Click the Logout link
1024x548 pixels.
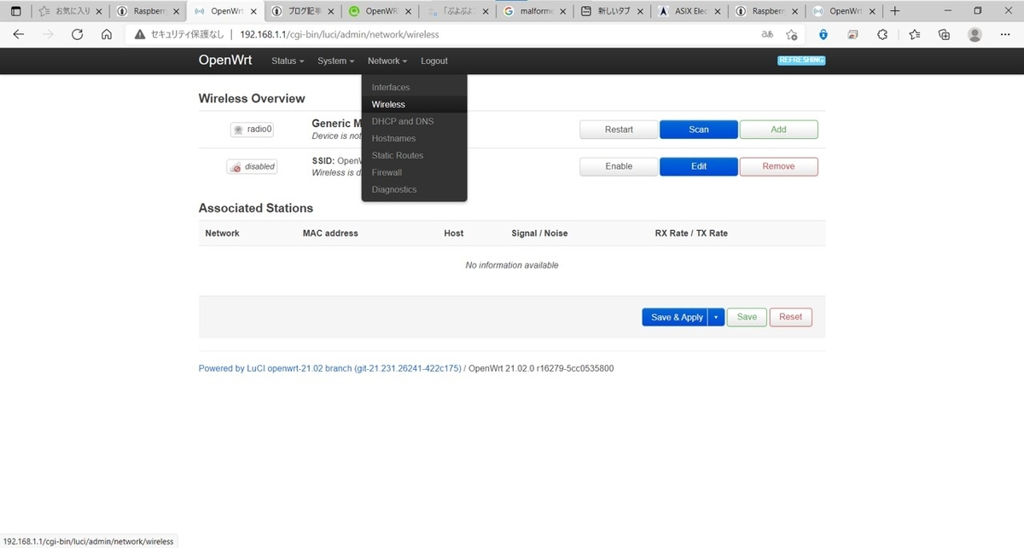pyautogui.click(x=433, y=61)
